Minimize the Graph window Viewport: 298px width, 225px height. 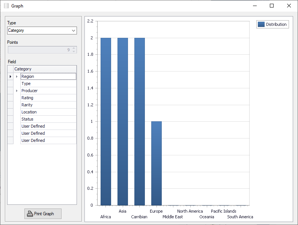click(255, 6)
